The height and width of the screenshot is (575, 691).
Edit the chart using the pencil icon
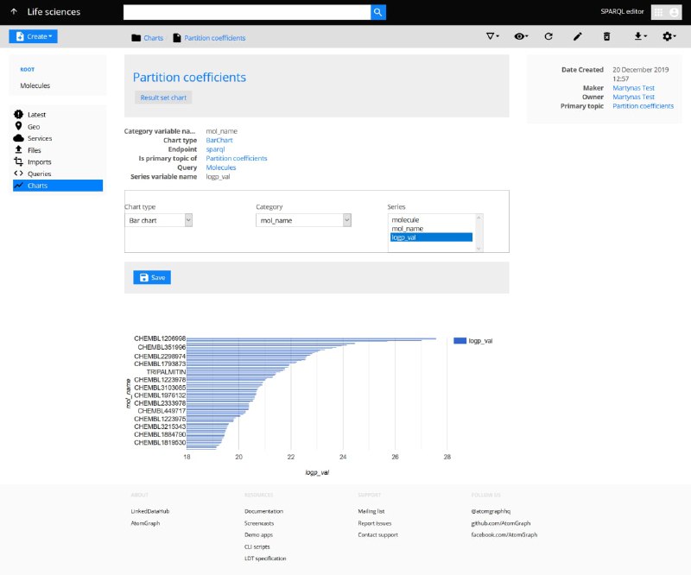coord(577,36)
